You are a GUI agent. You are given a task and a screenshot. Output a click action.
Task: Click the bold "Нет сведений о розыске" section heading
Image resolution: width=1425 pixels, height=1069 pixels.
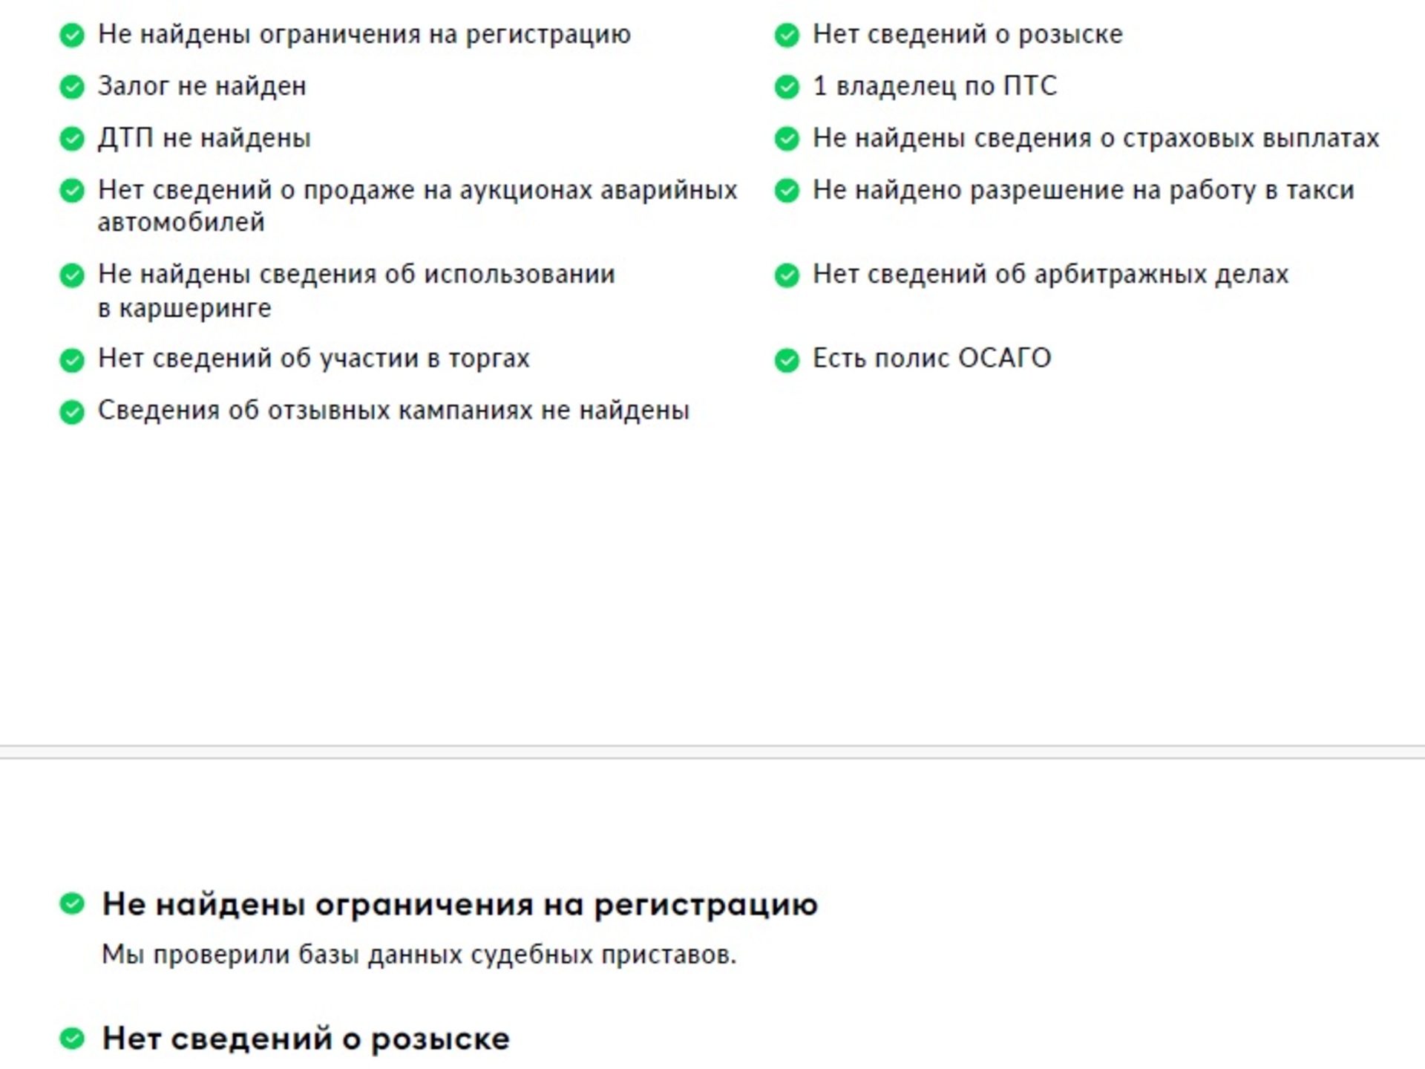306,1039
